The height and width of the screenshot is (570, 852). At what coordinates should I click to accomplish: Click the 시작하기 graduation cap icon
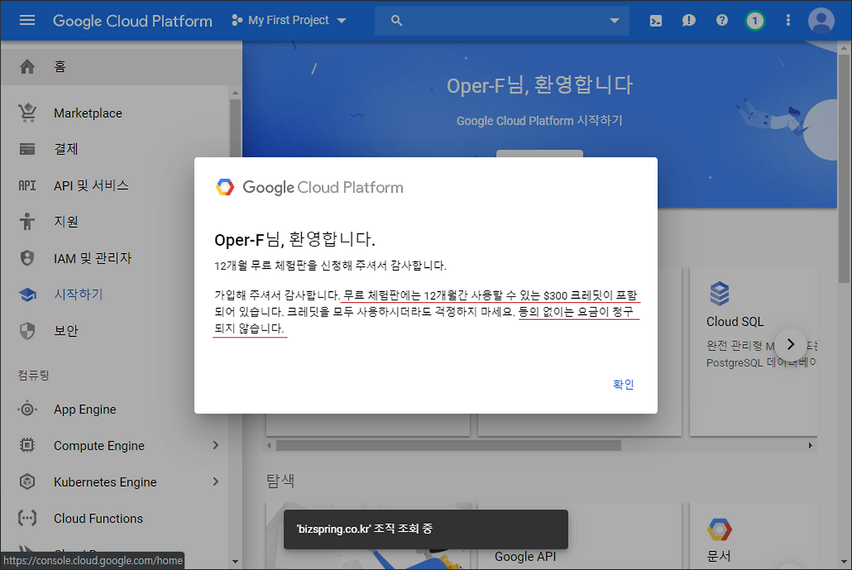27,294
